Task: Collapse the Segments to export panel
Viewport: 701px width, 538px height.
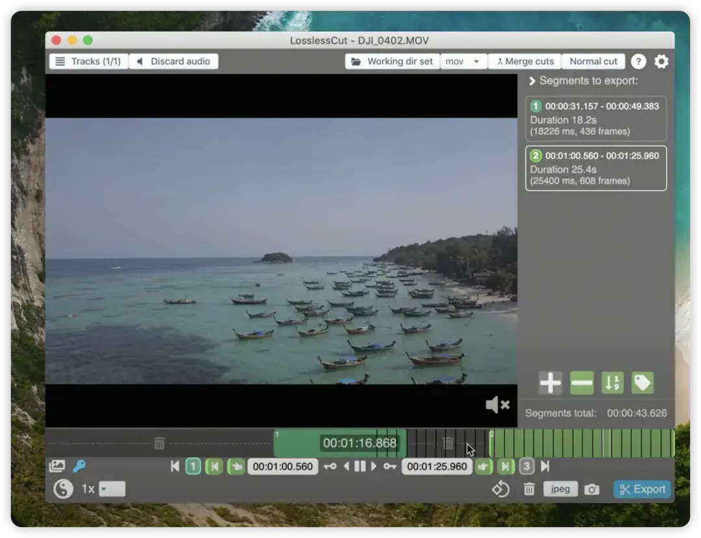Action: [x=532, y=81]
